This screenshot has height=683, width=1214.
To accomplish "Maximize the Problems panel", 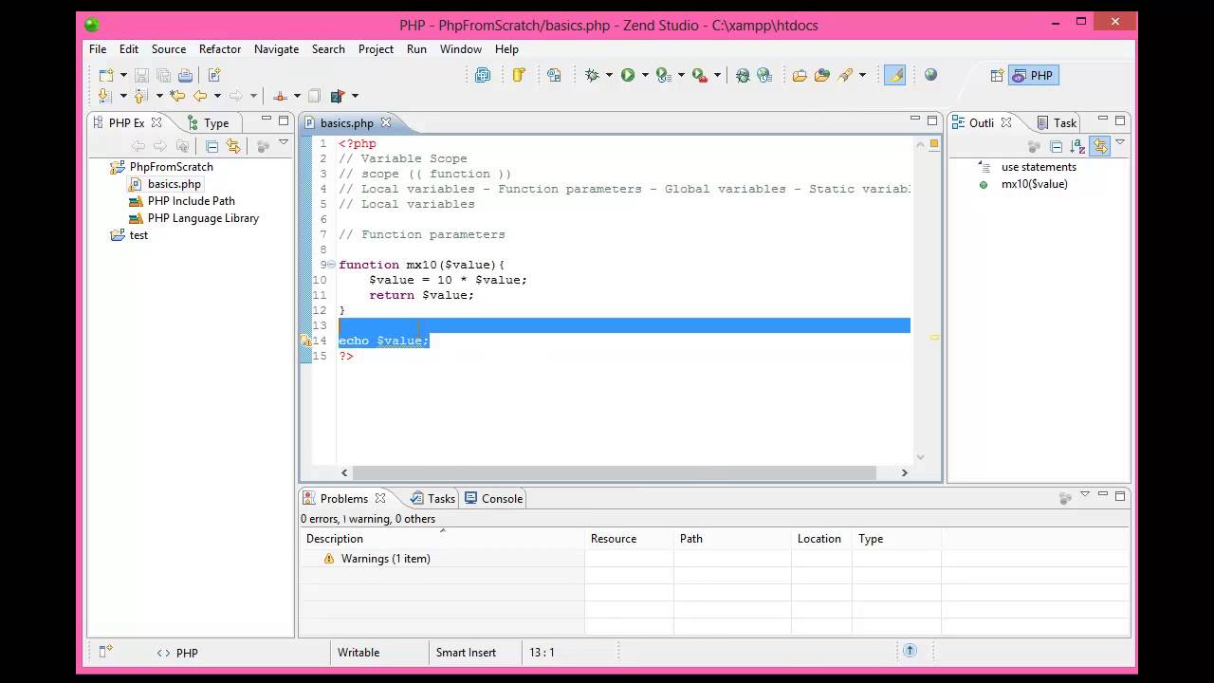I will (1120, 496).
